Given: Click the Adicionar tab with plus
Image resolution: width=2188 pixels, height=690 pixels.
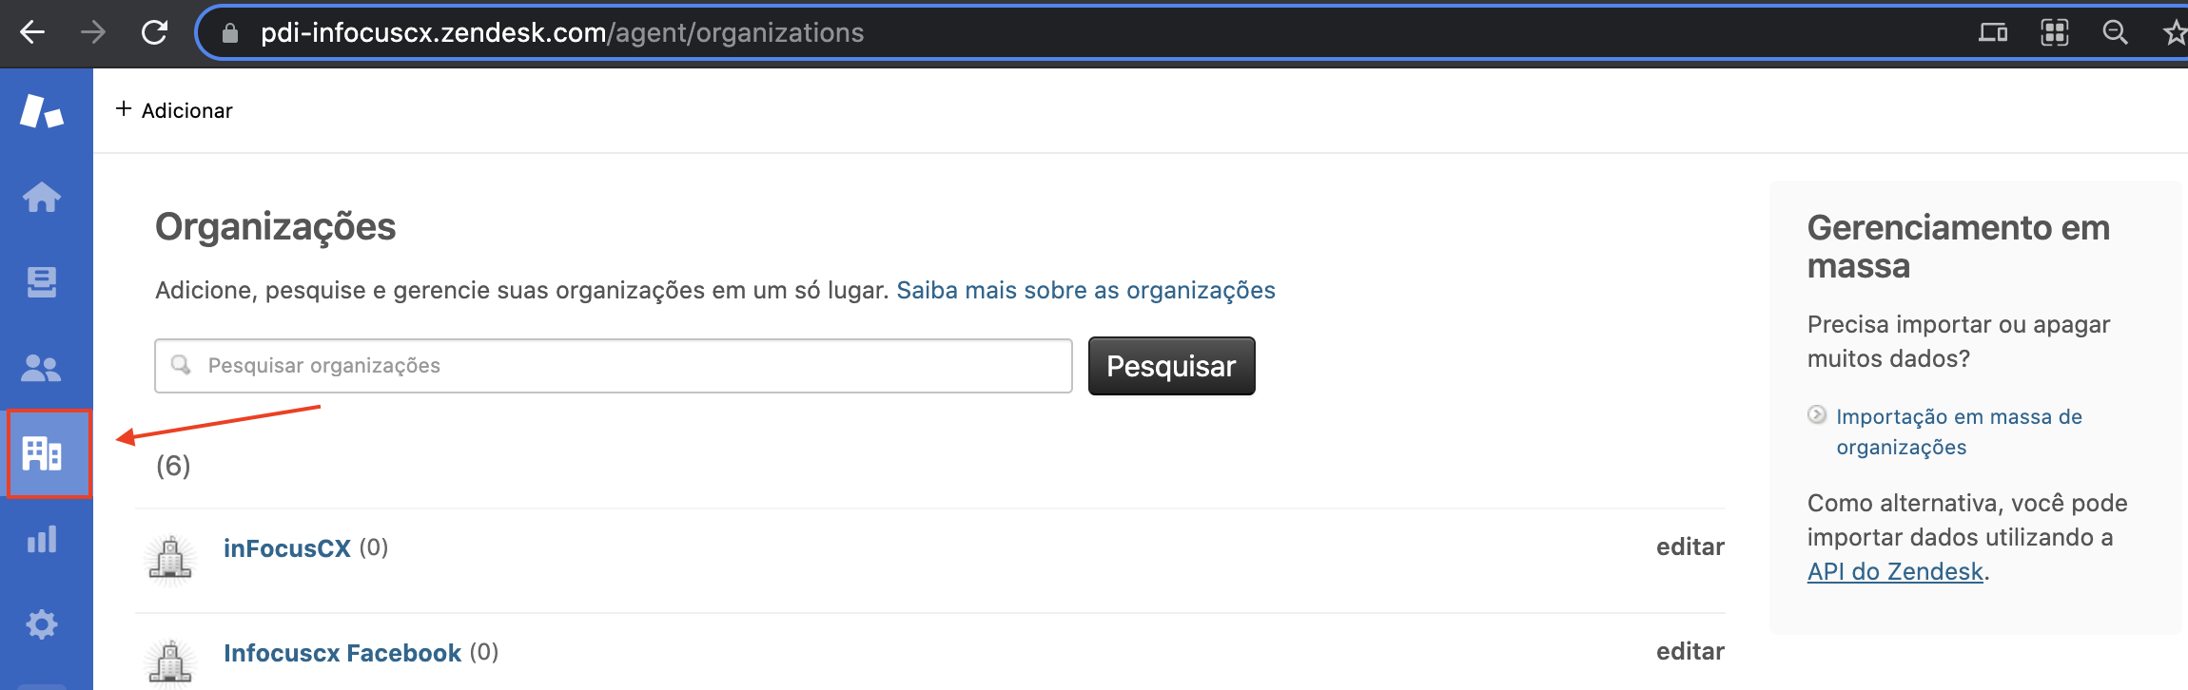Looking at the screenshot, I should click(x=174, y=110).
